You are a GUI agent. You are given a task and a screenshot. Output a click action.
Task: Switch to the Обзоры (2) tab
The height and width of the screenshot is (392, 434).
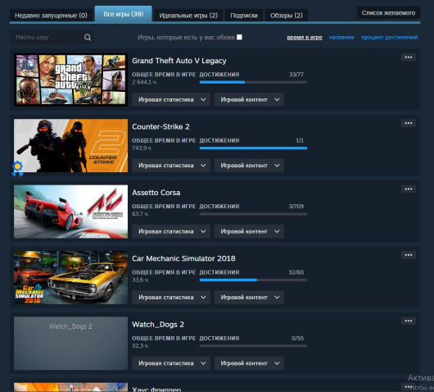pos(287,16)
